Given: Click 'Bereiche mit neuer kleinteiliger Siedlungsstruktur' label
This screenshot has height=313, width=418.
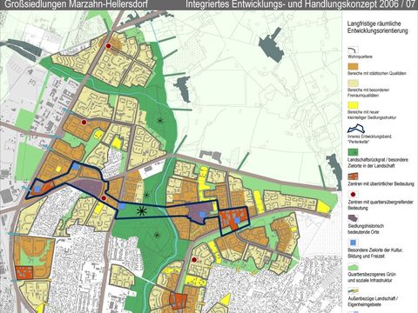Looking at the screenshot, I should coord(372,115).
